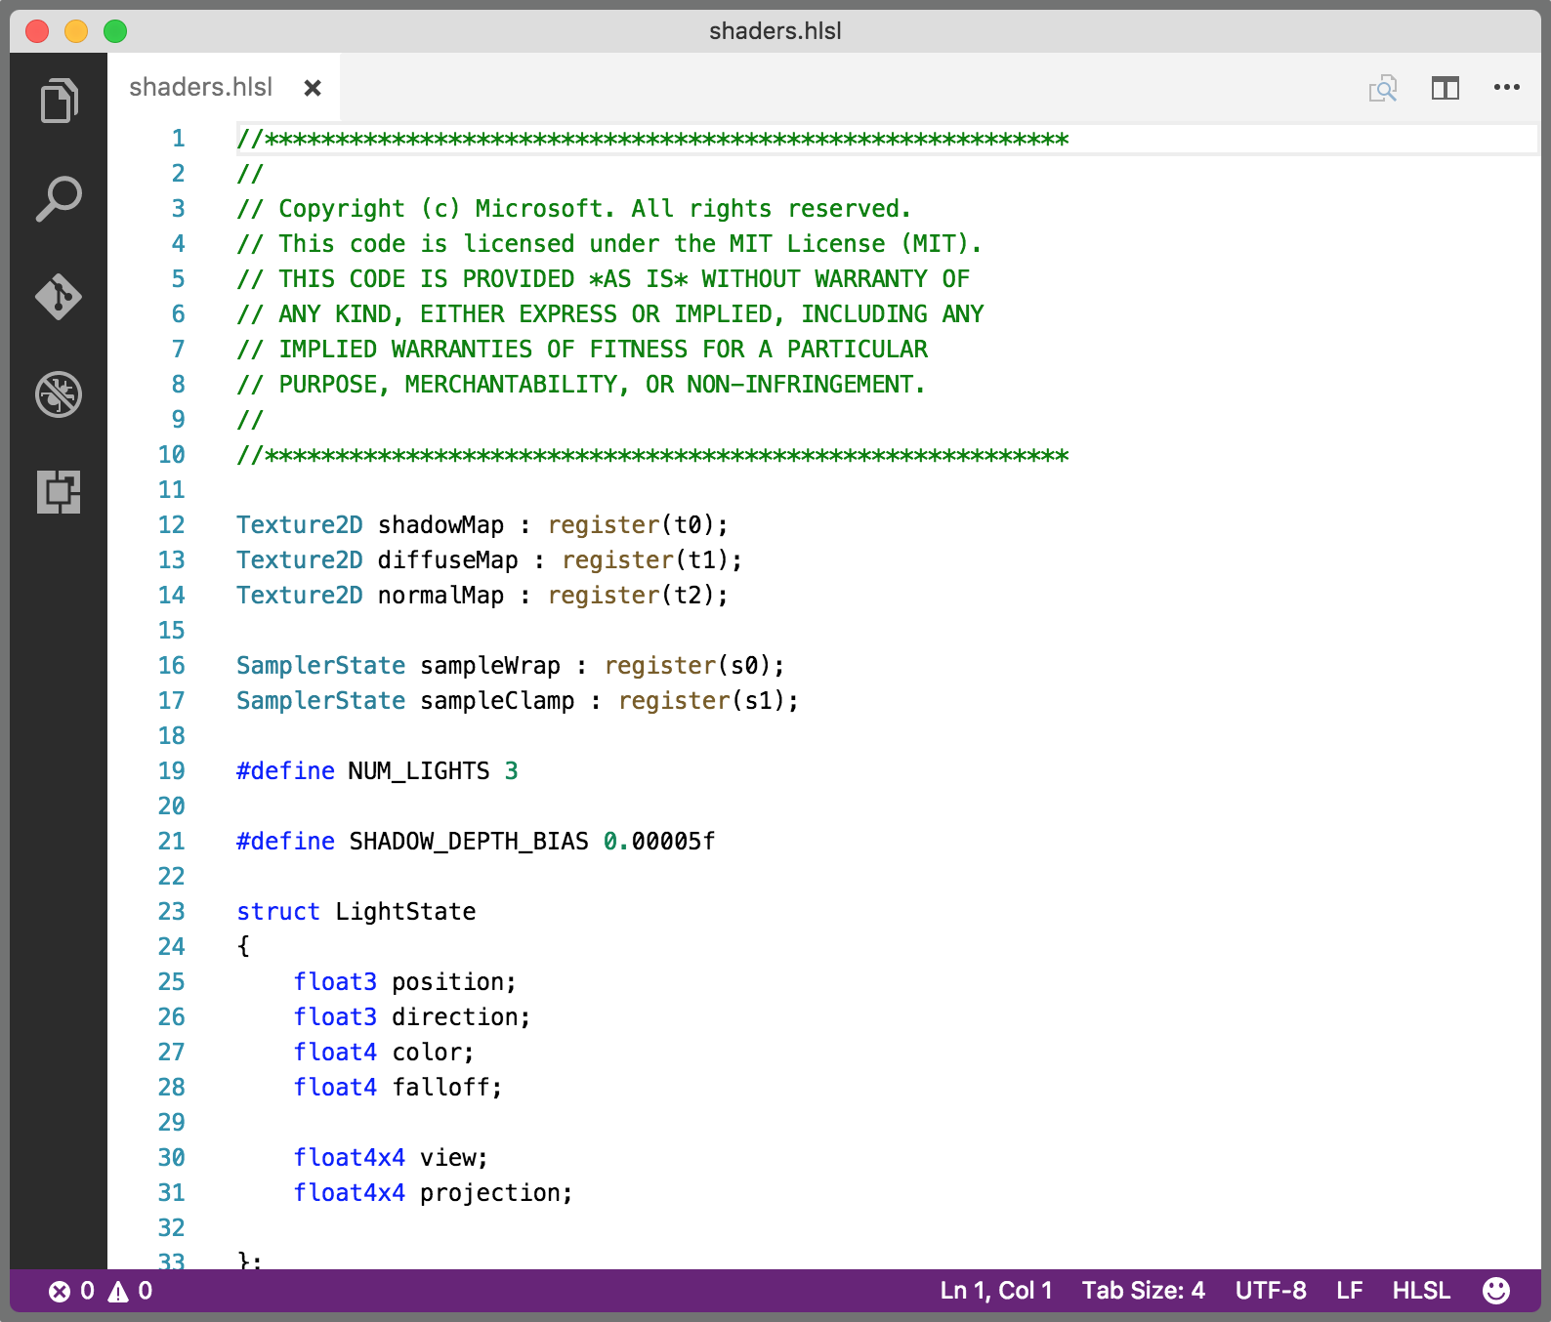Open the More Actions ellipsis menu

[x=1507, y=88]
